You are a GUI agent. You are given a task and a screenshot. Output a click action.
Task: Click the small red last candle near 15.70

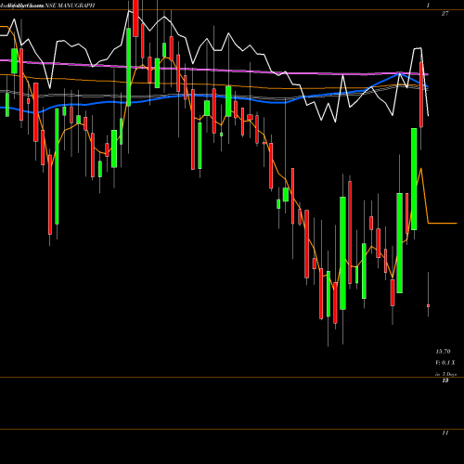point(428,305)
